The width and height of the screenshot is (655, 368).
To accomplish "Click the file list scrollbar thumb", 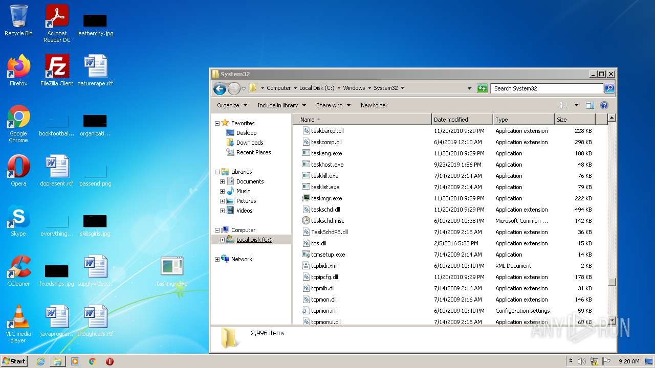I will point(612,282).
